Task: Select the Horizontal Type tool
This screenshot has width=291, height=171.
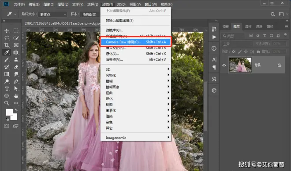Action: click(7, 89)
